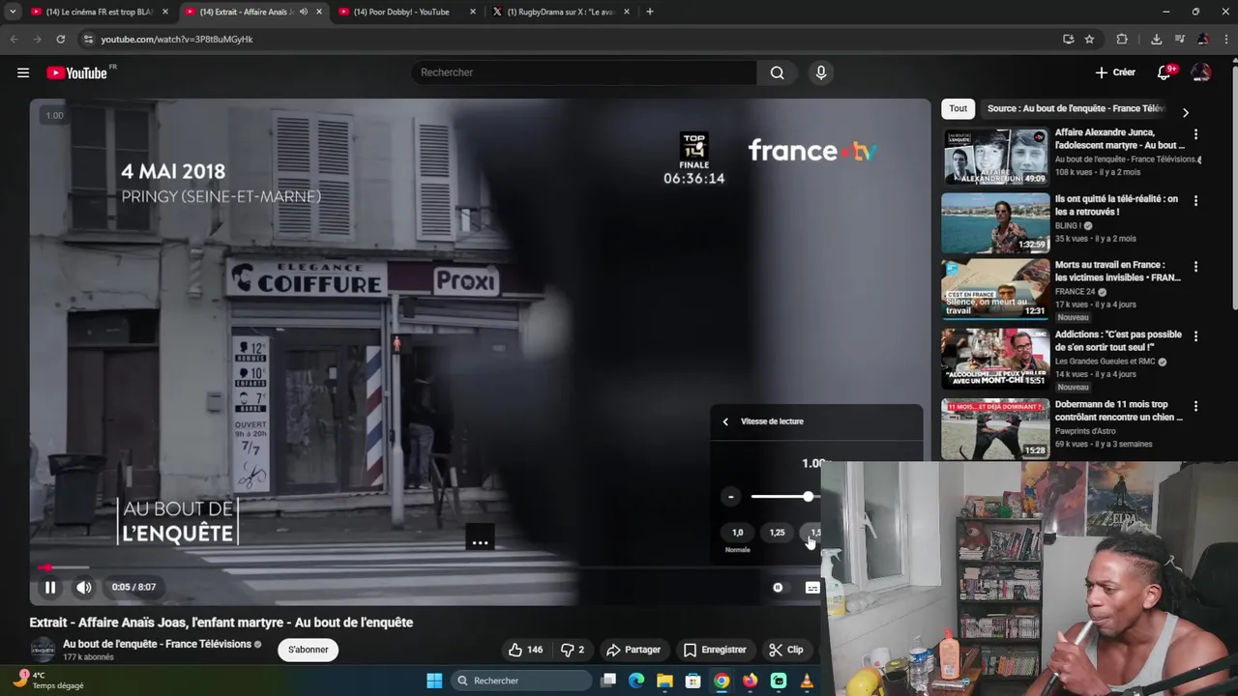Image resolution: width=1238 pixels, height=696 pixels.
Task: Click the Créer button
Action: tap(1115, 72)
